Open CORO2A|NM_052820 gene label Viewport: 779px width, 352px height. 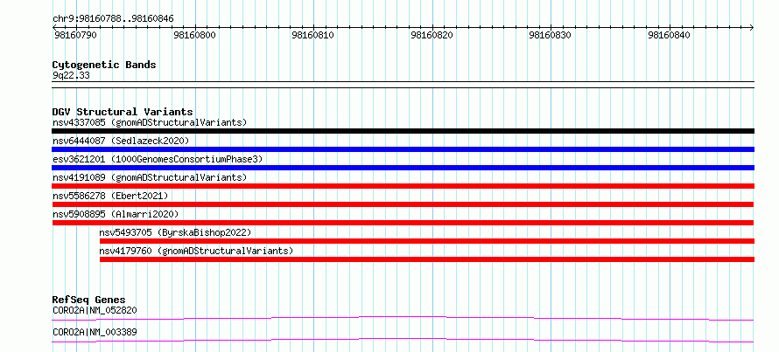click(95, 310)
